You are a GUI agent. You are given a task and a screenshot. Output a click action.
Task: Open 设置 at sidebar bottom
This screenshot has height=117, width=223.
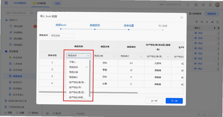(x=20, y=113)
